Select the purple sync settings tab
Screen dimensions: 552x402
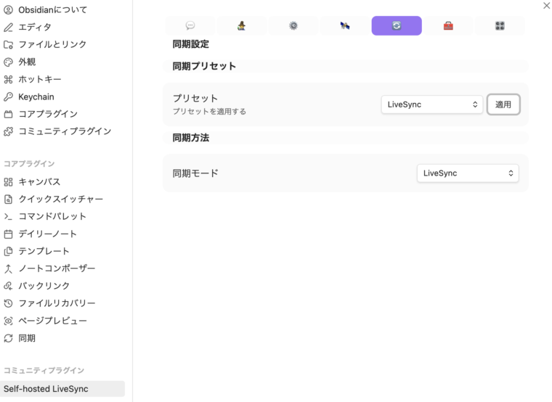(x=397, y=25)
